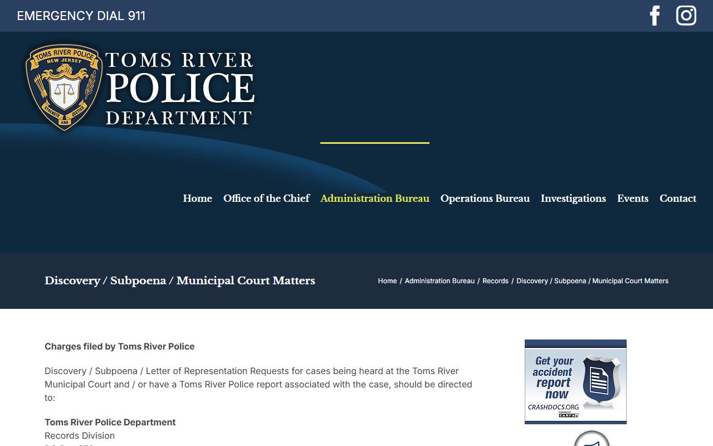Open the Contact menu item
This screenshot has height=446, width=713.
(x=678, y=198)
